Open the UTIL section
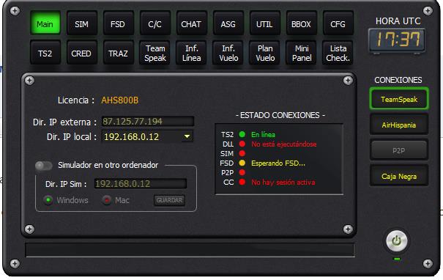Viewport: 443px width, 280px height. (x=264, y=23)
